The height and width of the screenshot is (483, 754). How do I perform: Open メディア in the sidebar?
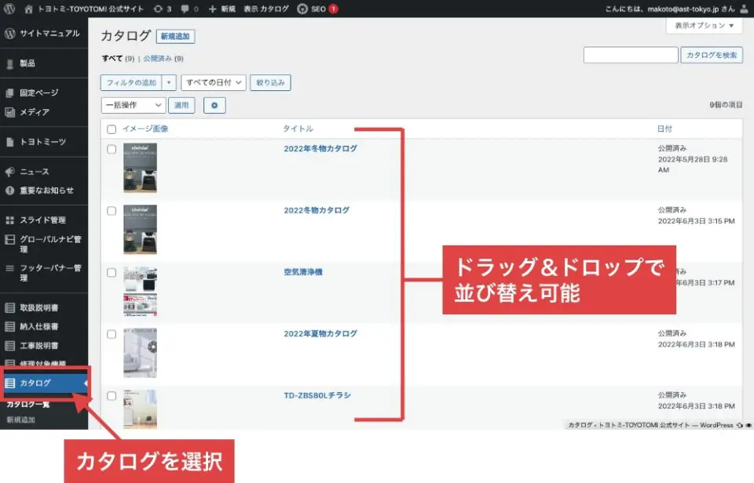pyautogui.click(x=44, y=112)
